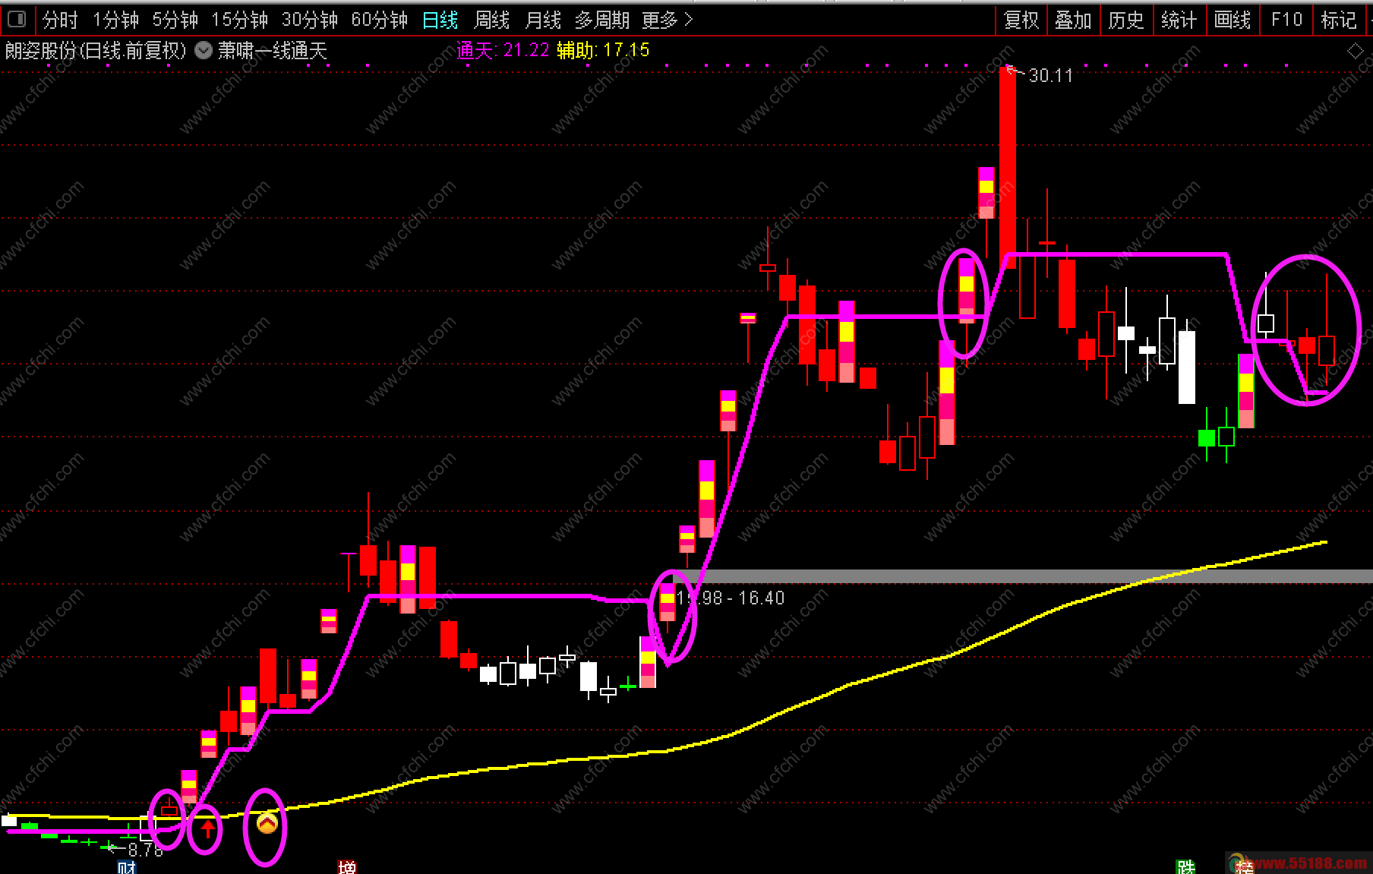Select the 1分钟 period tab
This screenshot has width=1373, height=874.
[116, 20]
